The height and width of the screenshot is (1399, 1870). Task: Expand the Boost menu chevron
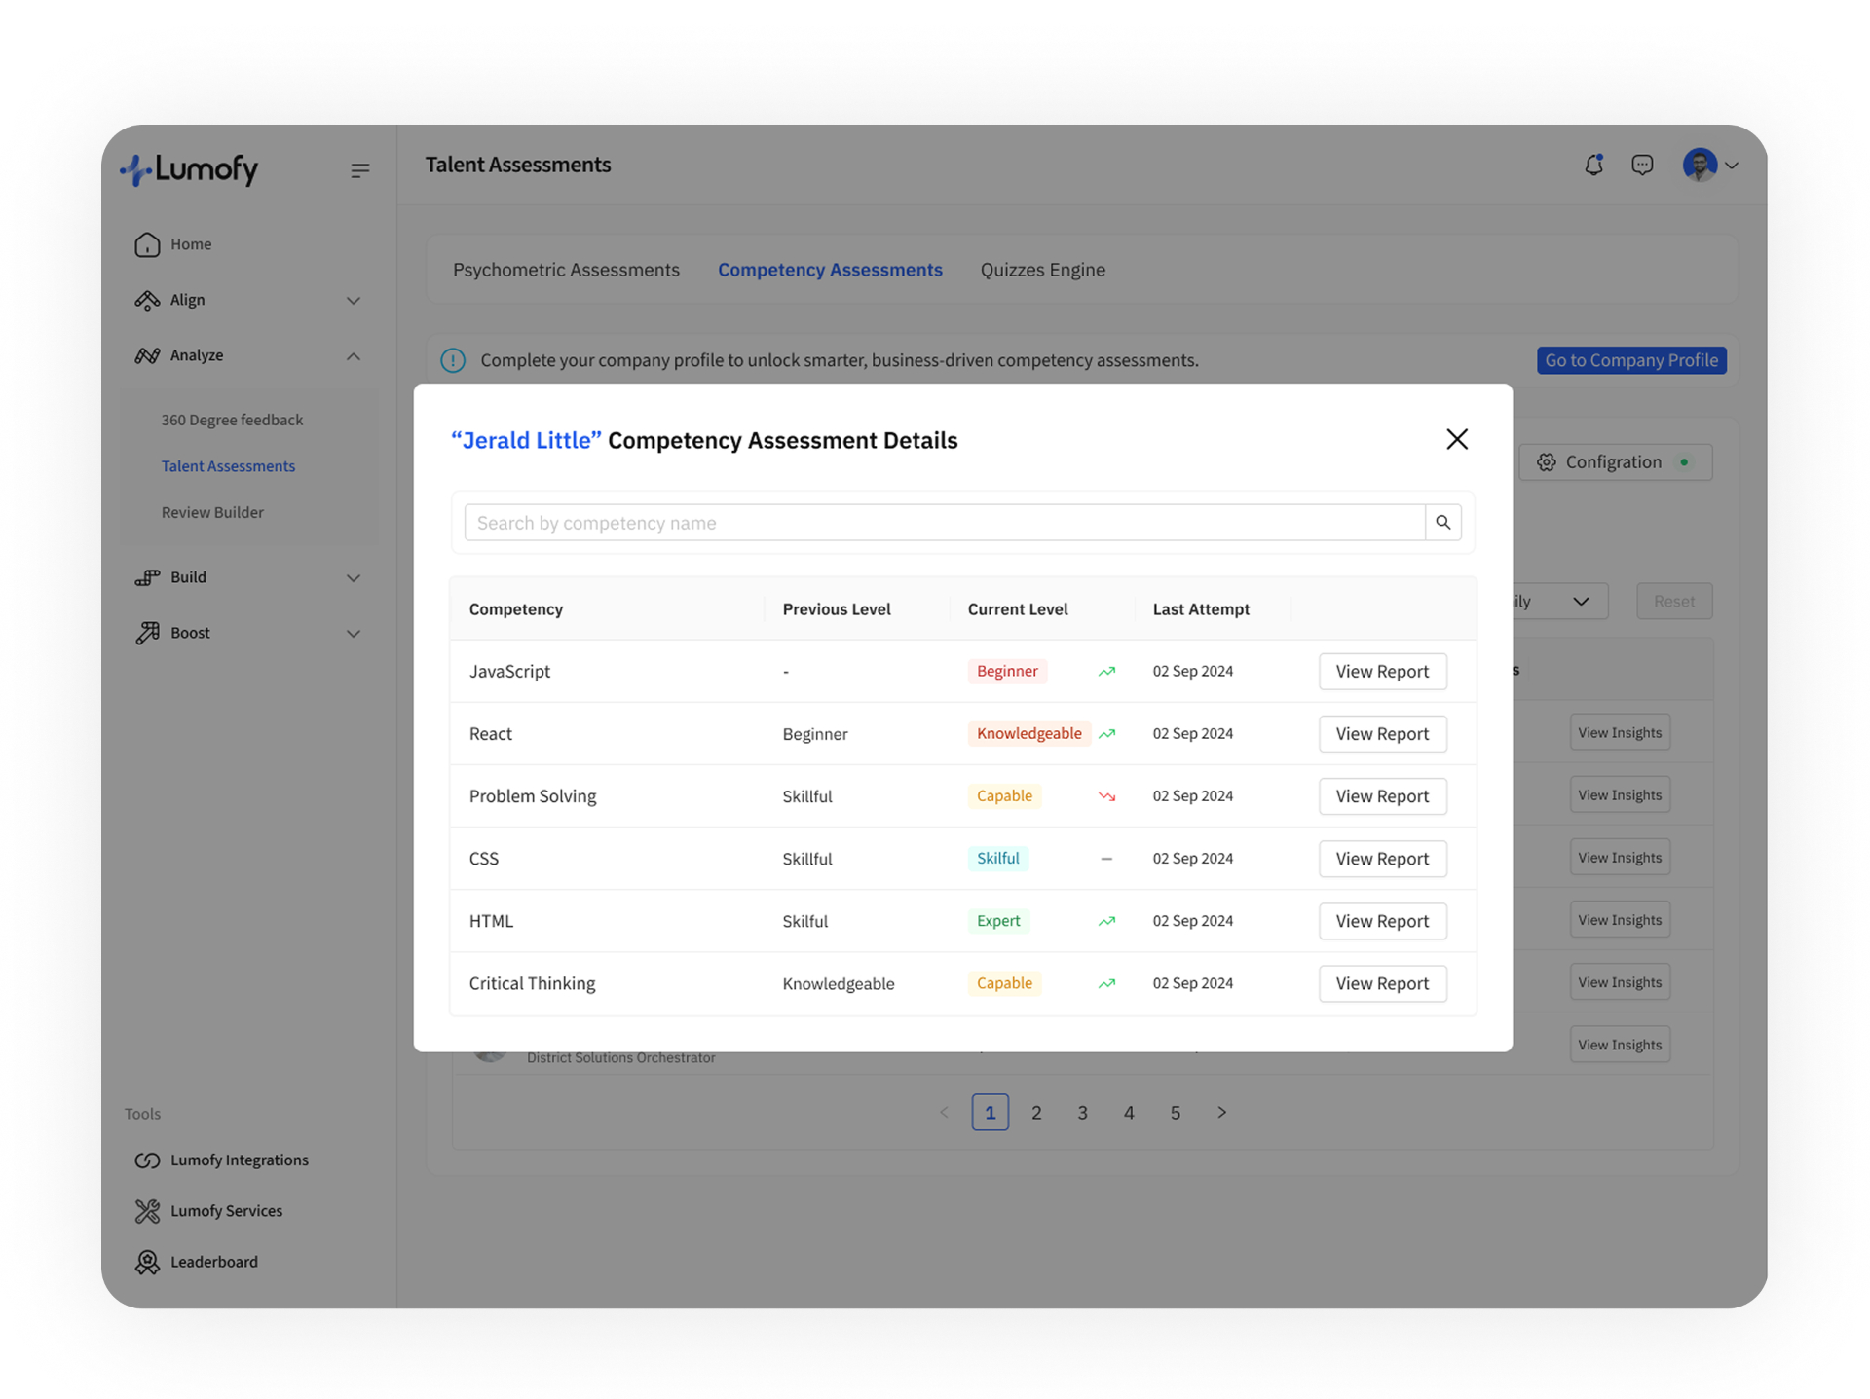pyautogui.click(x=354, y=634)
